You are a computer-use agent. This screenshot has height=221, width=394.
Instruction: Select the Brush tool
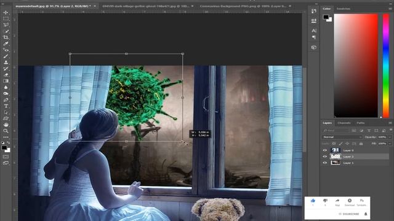pos(6,56)
